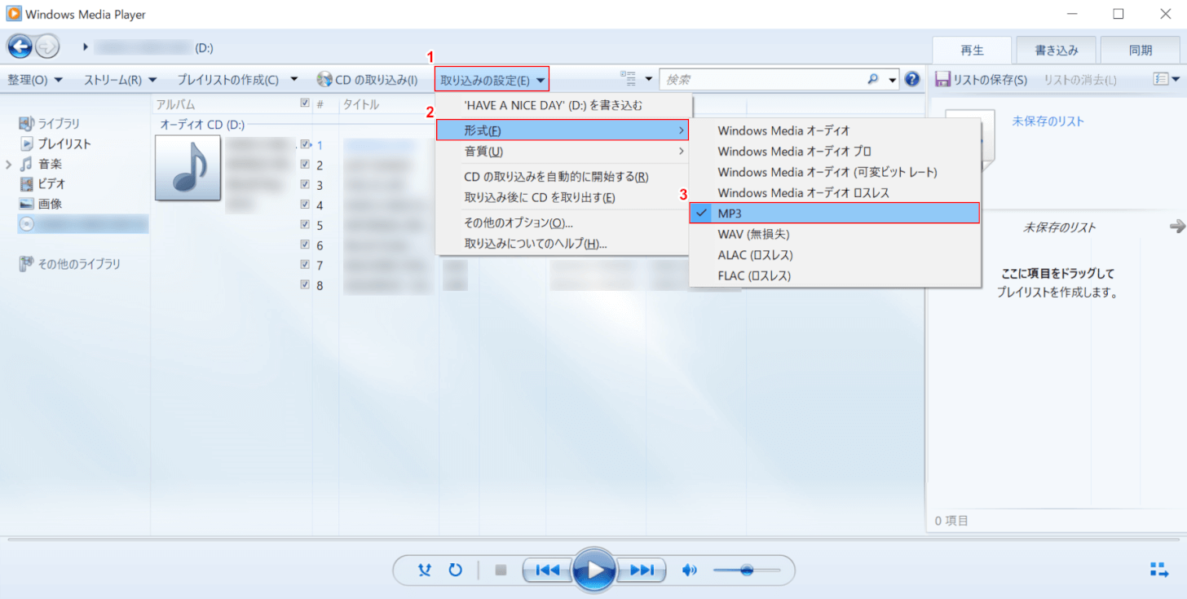
Task: Open the ストリーム(R) dropdown menu
Action: [121, 80]
